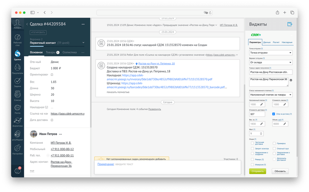Check Частичная доставка option
This screenshot has width=309, height=192.
[252, 143]
